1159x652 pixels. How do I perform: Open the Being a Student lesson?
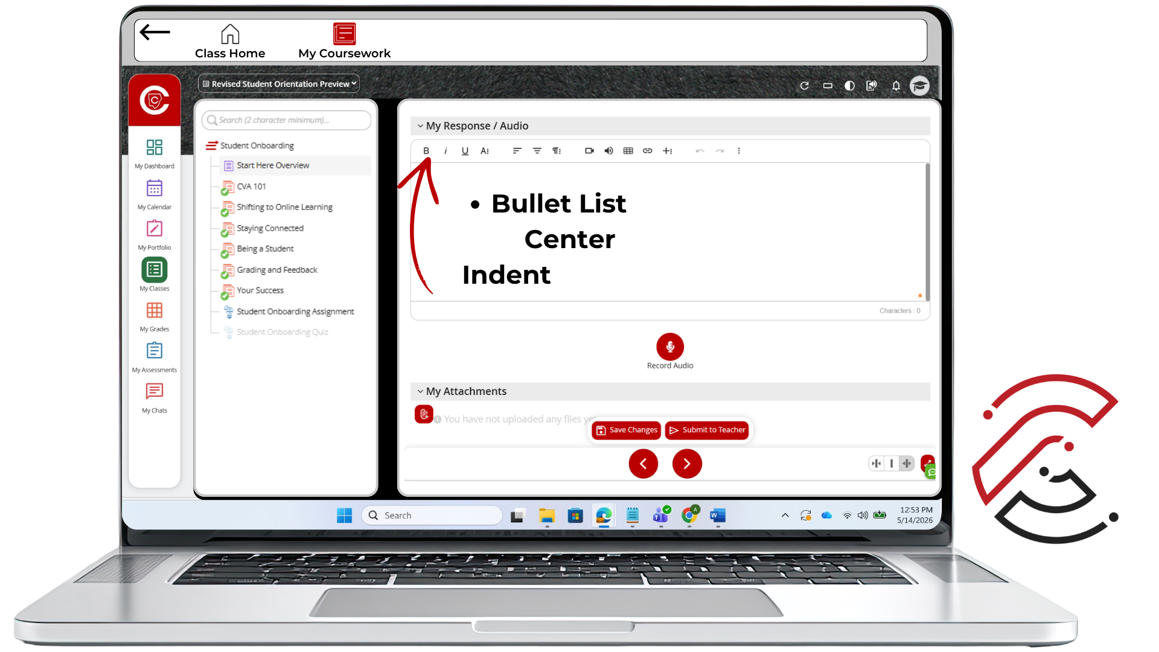pos(265,249)
